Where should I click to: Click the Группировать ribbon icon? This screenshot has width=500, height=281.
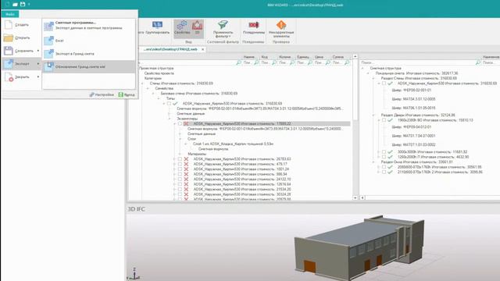tap(157, 25)
